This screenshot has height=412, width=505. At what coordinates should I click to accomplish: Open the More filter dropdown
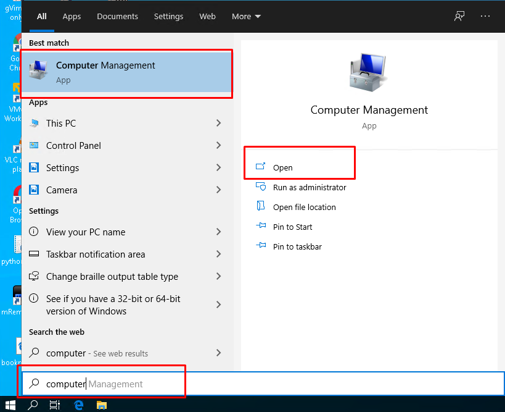tap(246, 17)
